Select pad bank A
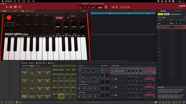186x104 pixels. click(x=54, y=66)
